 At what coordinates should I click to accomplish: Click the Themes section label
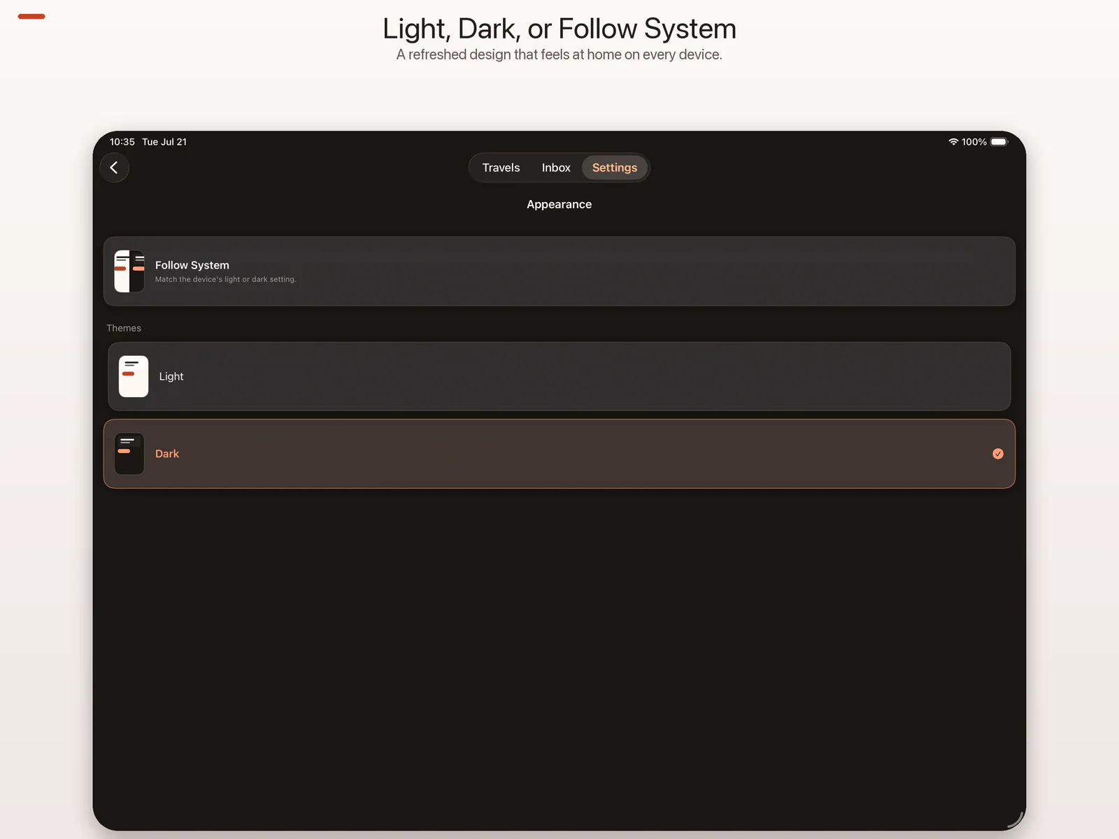point(124,328)
